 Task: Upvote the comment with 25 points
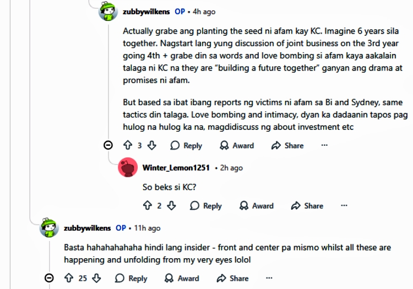(68, 278)
